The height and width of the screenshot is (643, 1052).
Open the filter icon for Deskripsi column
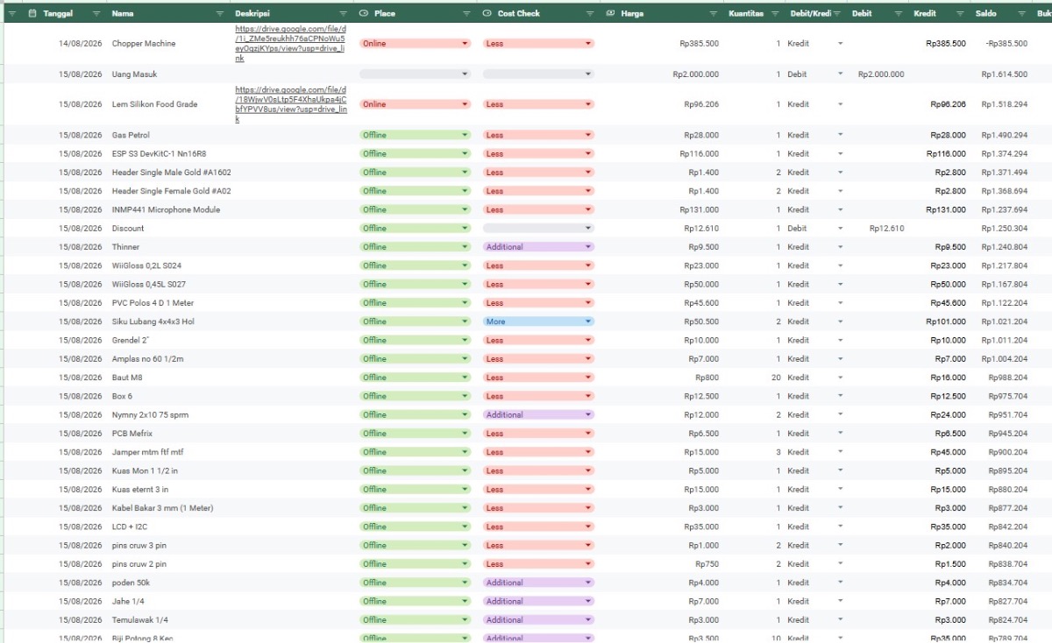pyautogui.click(x=343, y=14)
